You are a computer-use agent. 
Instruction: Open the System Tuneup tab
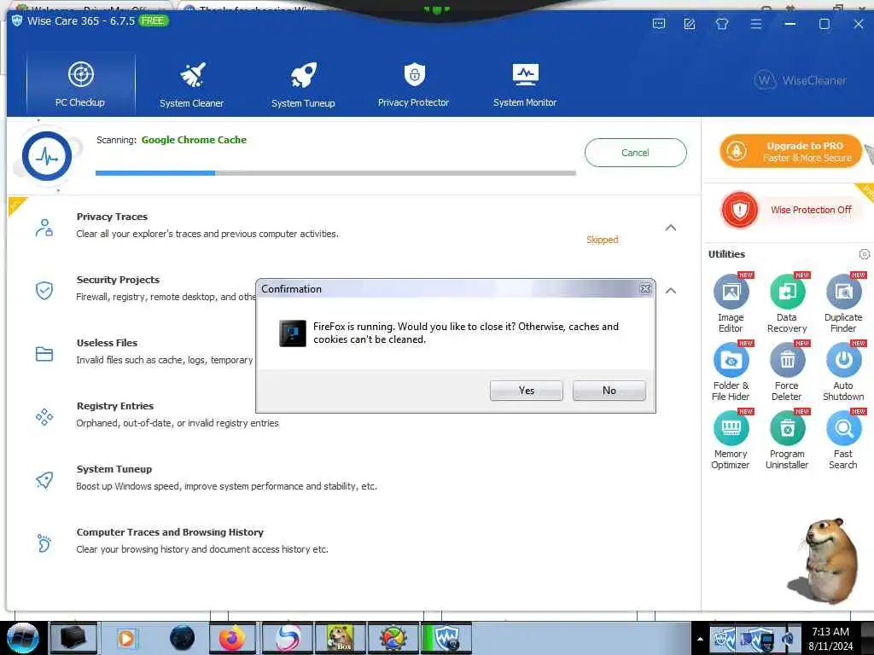point(303,84)
